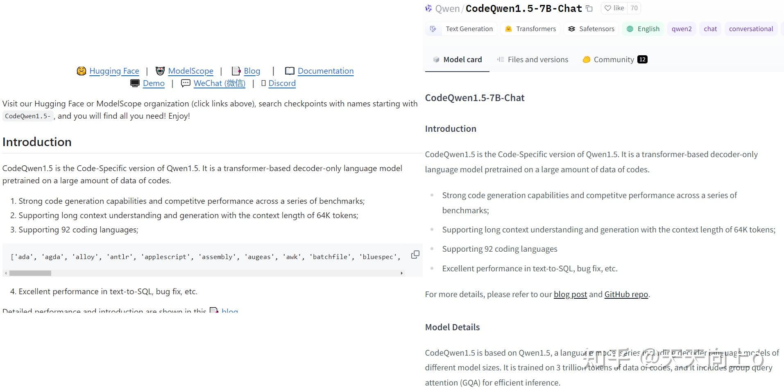Click the code block horizontal scrollbar thumb
Screen dimensions: 784x390
click(30, 273)
